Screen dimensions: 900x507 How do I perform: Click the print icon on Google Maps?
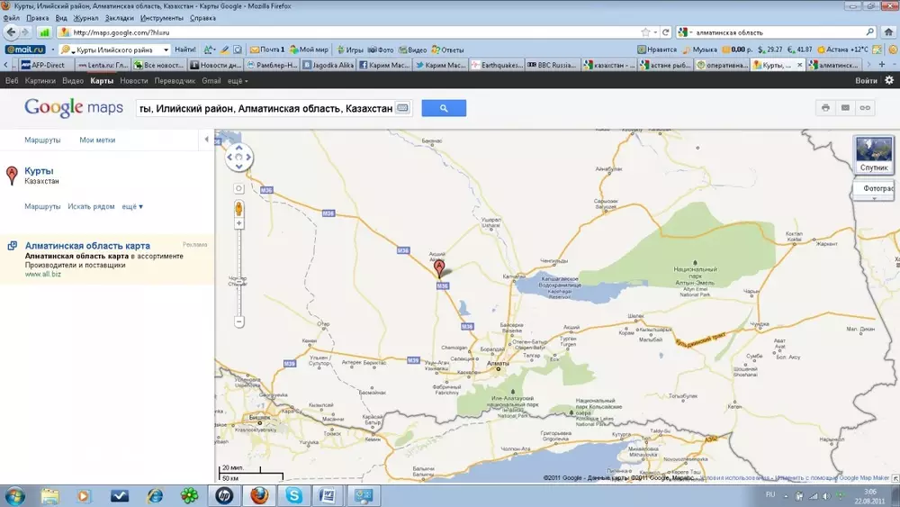tap(825, 108)
